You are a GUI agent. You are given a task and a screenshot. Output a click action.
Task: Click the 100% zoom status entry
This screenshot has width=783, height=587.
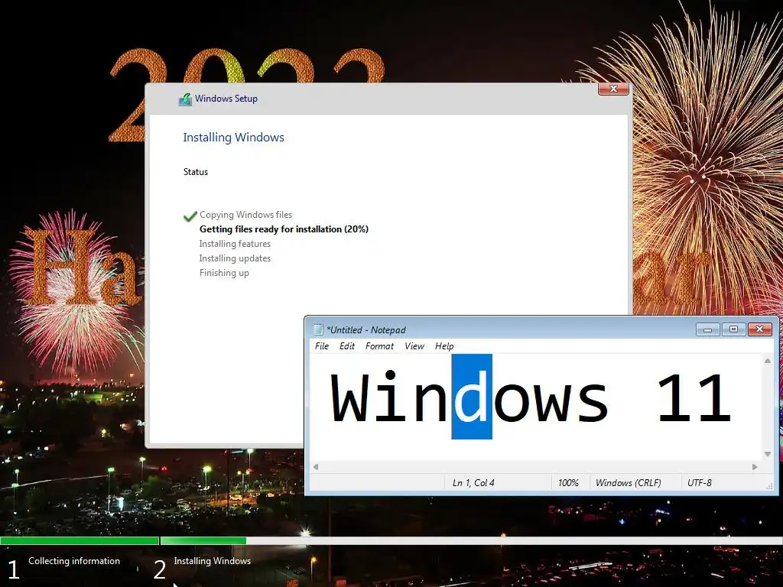pos(568,483)
